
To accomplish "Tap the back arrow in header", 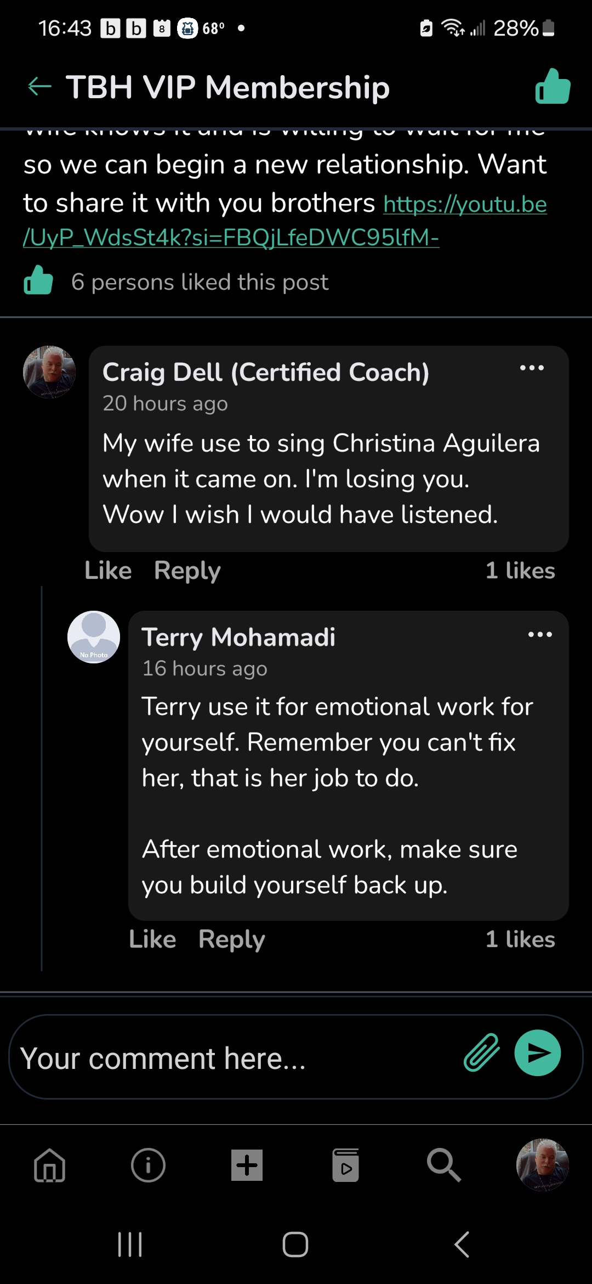I will coord(39,86).
